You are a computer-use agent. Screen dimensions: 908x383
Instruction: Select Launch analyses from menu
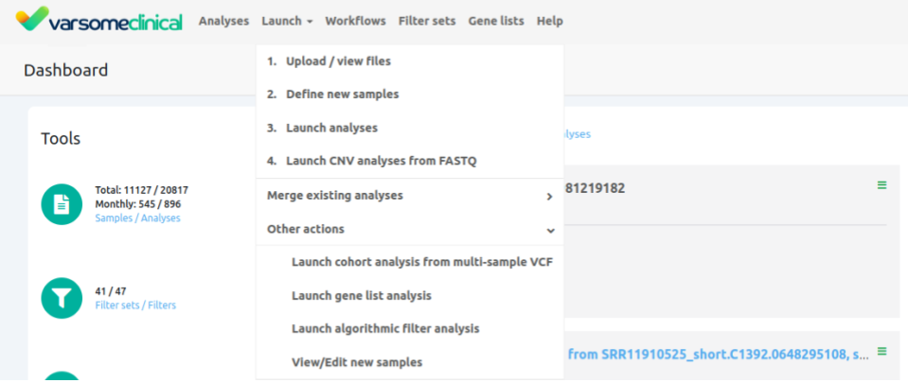(x=409, y=128)
